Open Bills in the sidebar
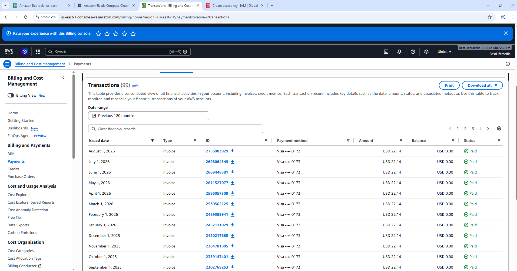 (11, 154)
